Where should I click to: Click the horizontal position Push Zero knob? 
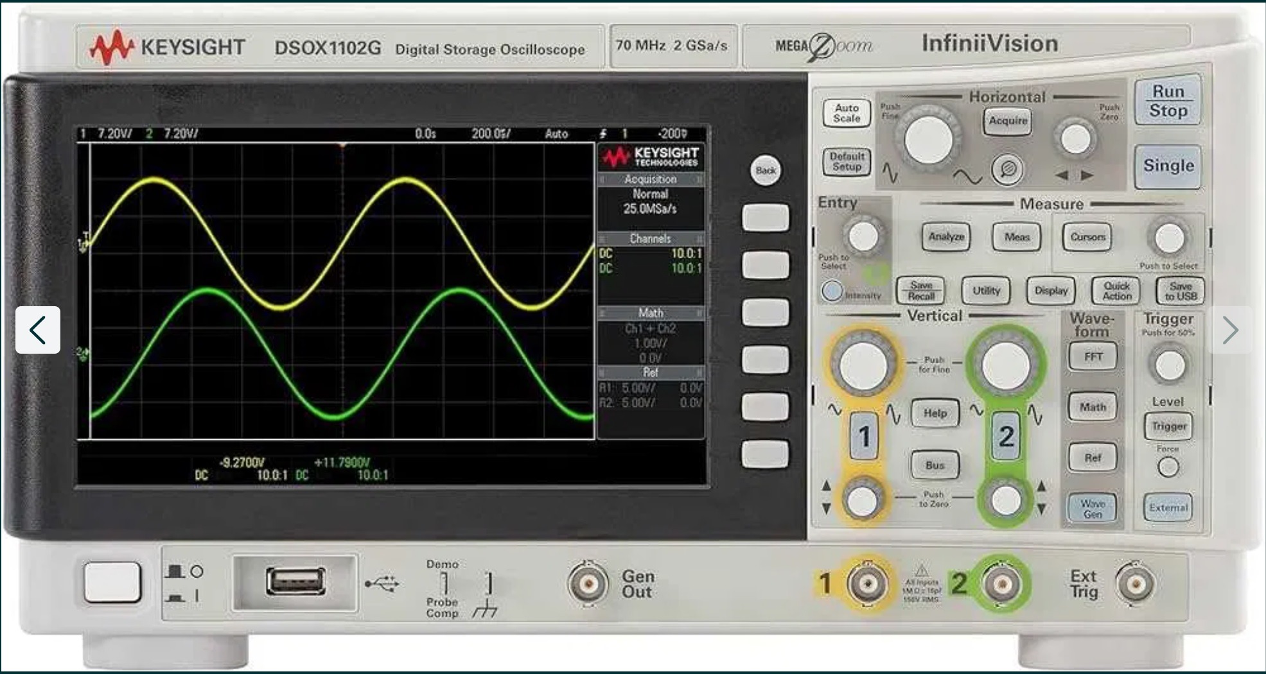pyautogui.click(x=1075, y=139)
